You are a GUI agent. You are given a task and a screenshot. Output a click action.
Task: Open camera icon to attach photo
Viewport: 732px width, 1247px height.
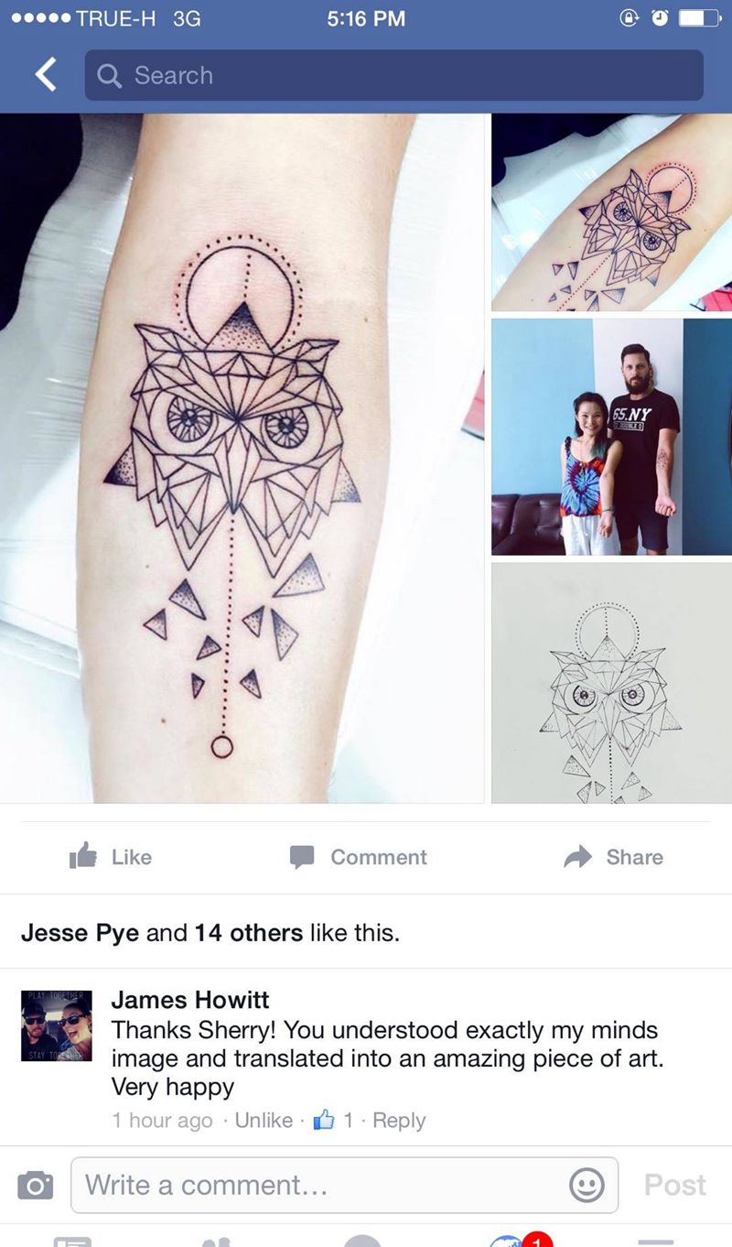(35, 1186)
